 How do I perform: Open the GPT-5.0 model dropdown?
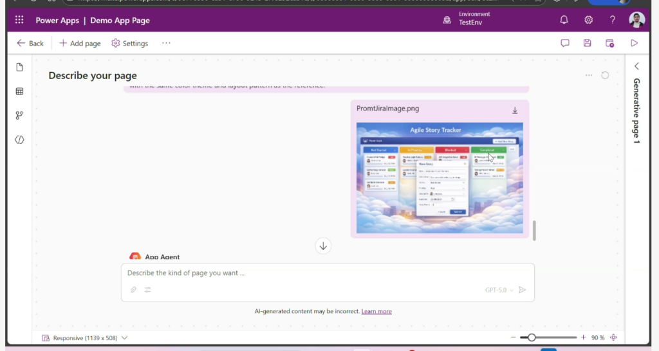(499, 290)
